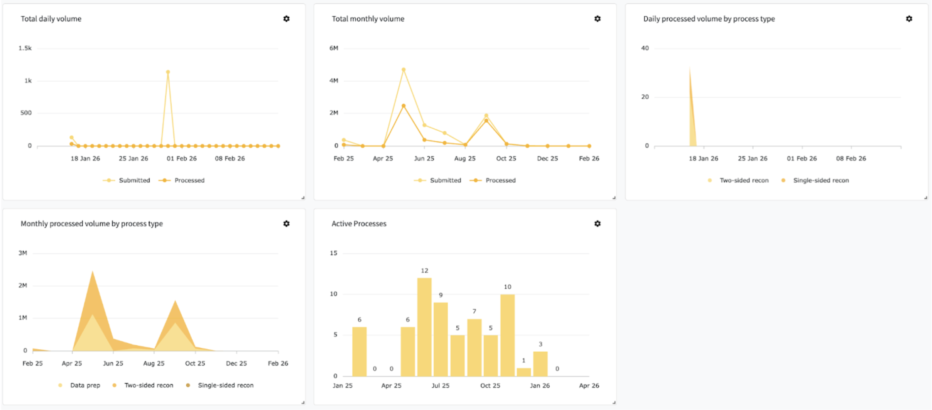Toggle Two-sided recon in daily processed legend

point(738,180)
